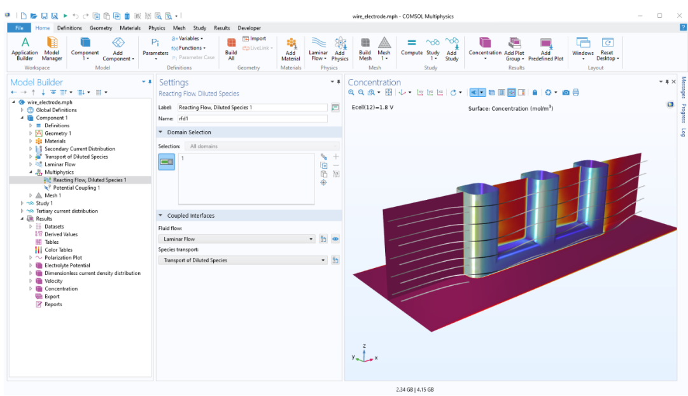Click the trash can delete icon
Screen dimensions: 688x396
pos(127,17)
